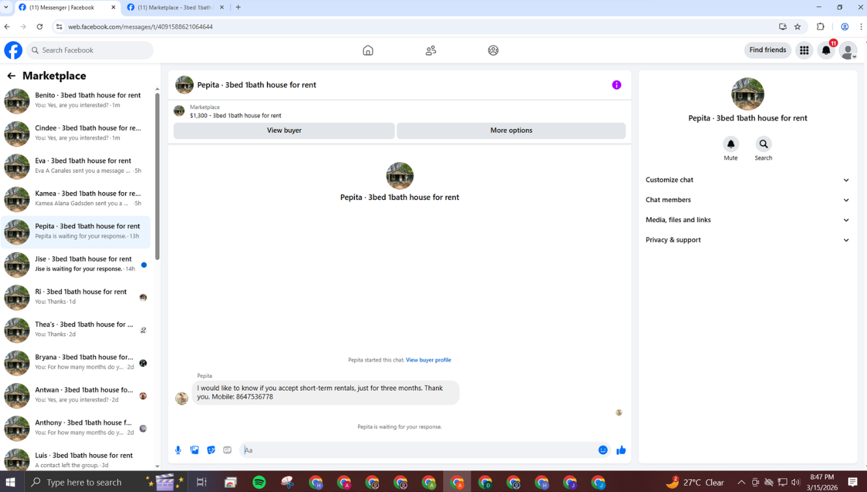867x492 pixels.
Task: Open the Antwan conversation
Action: click(76, 394)
